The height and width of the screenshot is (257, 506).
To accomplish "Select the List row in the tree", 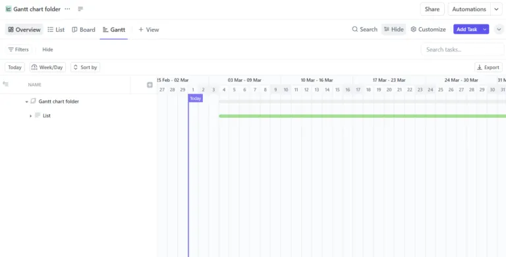I will [x=47, y=115].
